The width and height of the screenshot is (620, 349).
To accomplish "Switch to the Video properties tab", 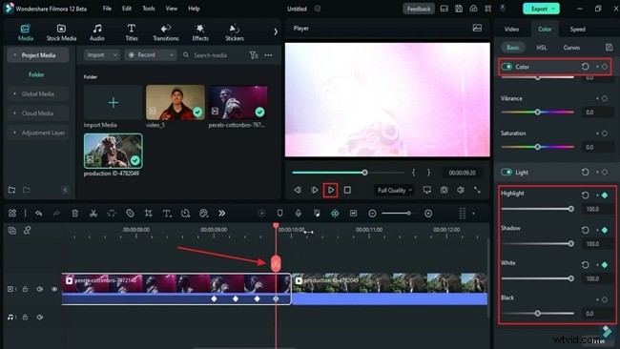I will [511, 30].
